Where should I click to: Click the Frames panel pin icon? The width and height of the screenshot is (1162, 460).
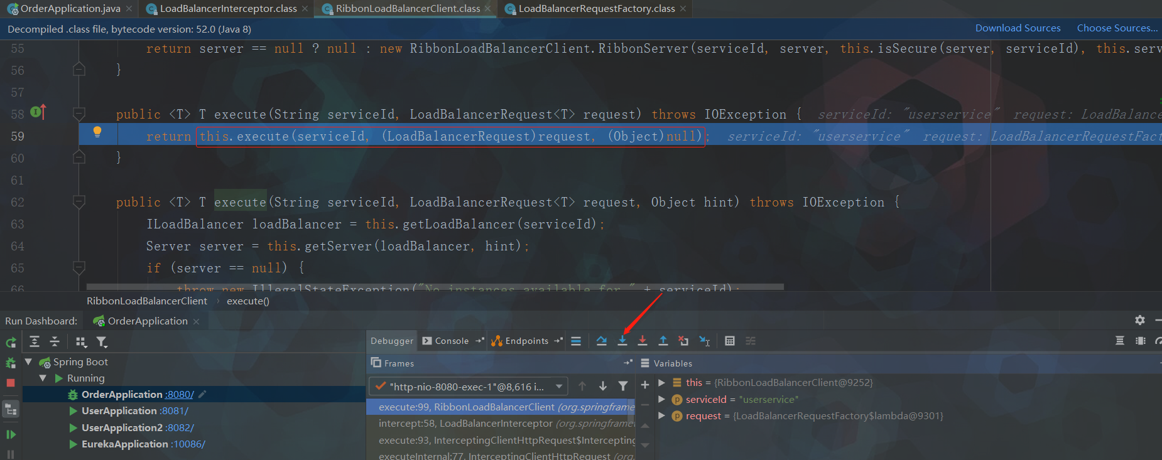pyautogui.click(x=628, y=363)
